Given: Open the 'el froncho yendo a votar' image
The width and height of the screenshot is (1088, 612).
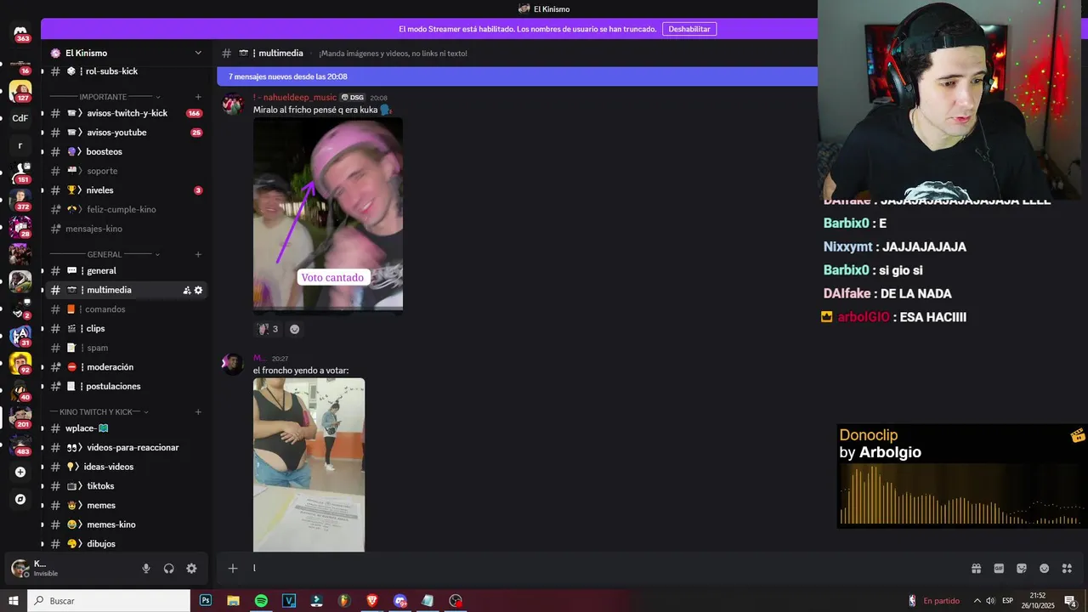Looking at the screenshot, I should 309,465.
